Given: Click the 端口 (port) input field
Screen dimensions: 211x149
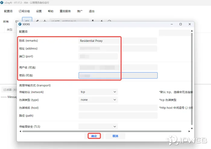Looking at the screenshot, I should click(x=98, y=56).
